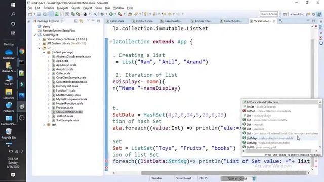Screen dimensions: 324x182
Task: Click the <Java EE> perspective button
Action: coord(296,14)
